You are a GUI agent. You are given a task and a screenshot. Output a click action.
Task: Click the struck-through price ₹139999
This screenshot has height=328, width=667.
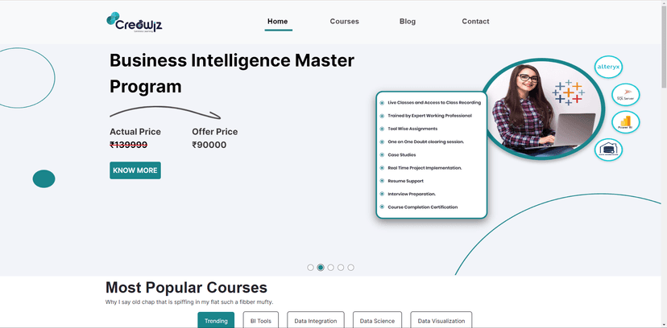tap(128, 146)
